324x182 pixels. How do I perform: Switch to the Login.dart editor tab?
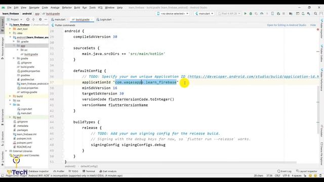(105, 20)
